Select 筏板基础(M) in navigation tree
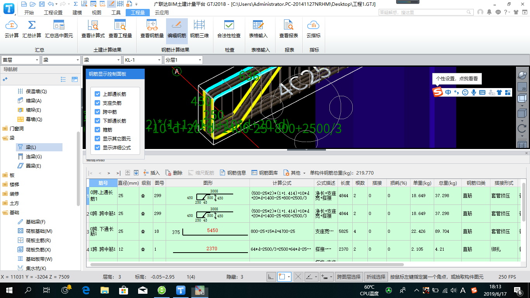 click(39, 231)
